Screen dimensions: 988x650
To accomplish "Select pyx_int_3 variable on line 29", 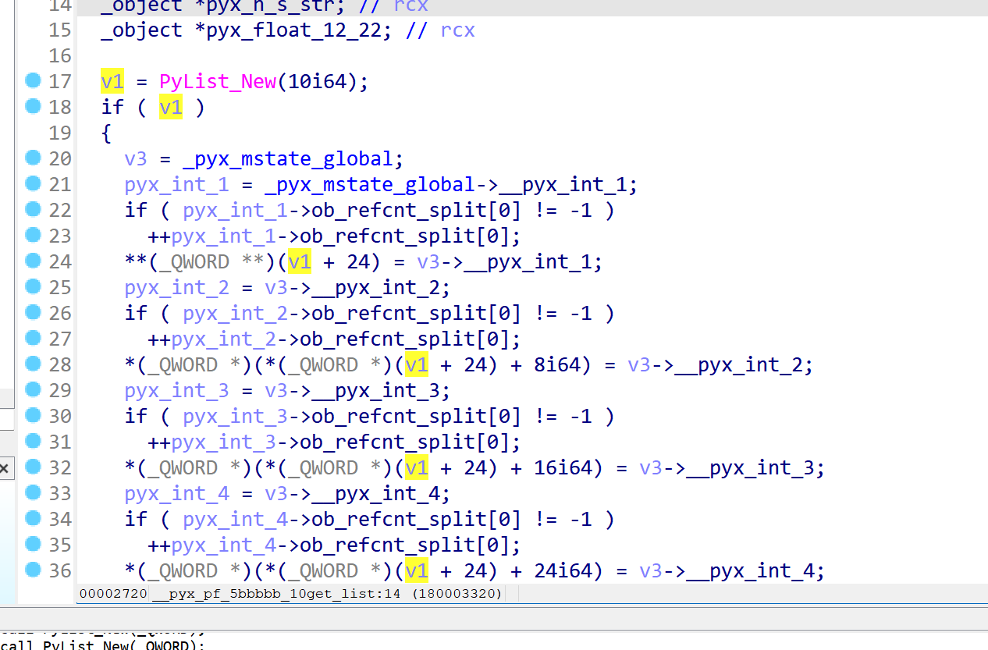I will coord(176,391).
